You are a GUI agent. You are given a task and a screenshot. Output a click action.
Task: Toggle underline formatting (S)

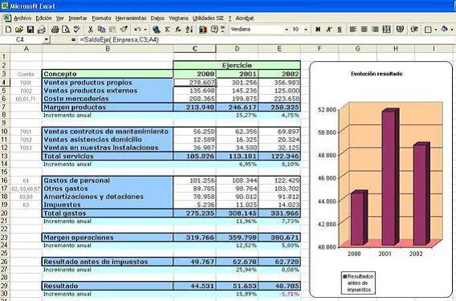[340, 30]
